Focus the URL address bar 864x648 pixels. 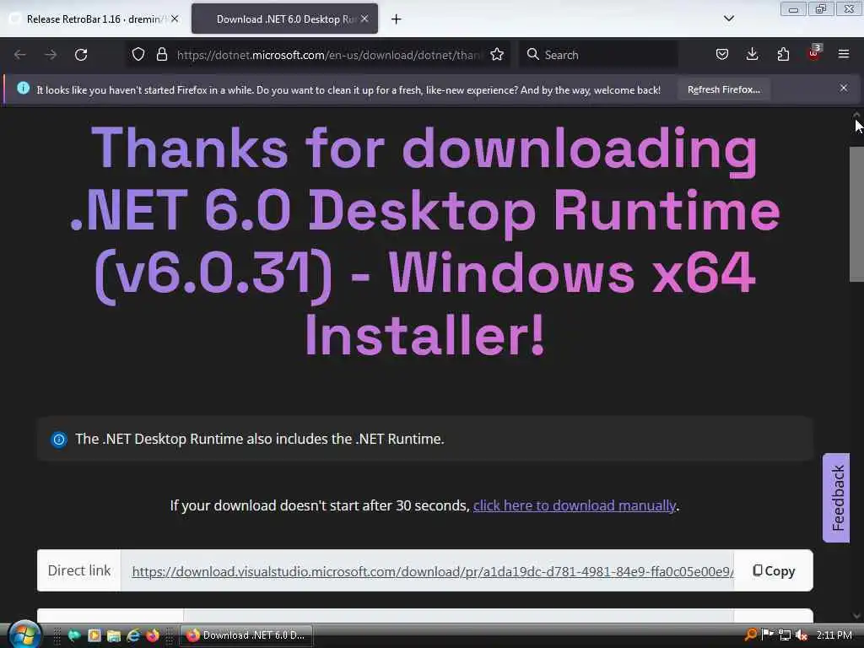click(328, 55)
